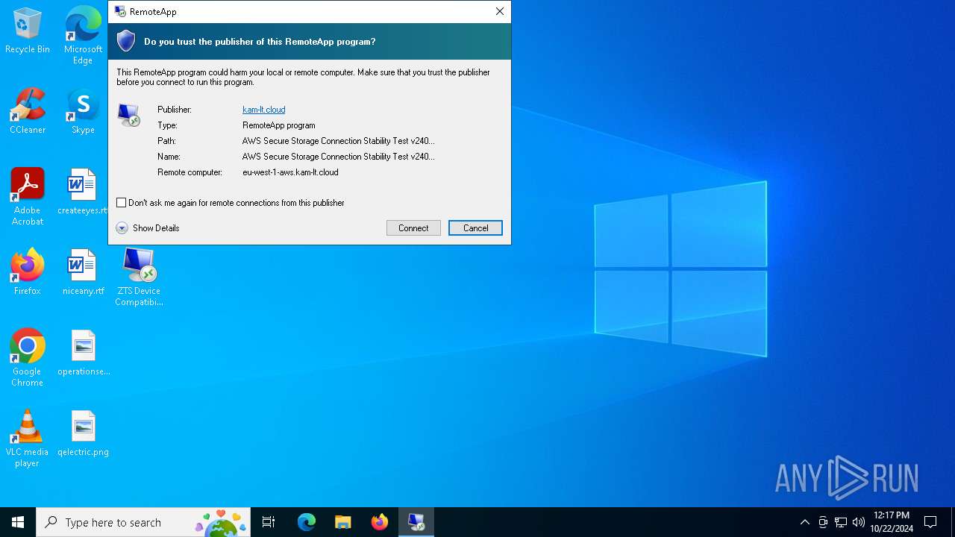Screen dimensions: 955x537
Task: Launch Firefox from the taskbar
Action: [380, 522]
